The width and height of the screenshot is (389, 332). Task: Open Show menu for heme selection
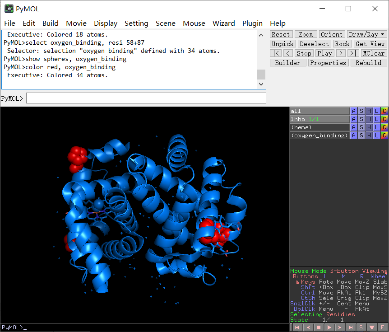click(x=361, y=127)
